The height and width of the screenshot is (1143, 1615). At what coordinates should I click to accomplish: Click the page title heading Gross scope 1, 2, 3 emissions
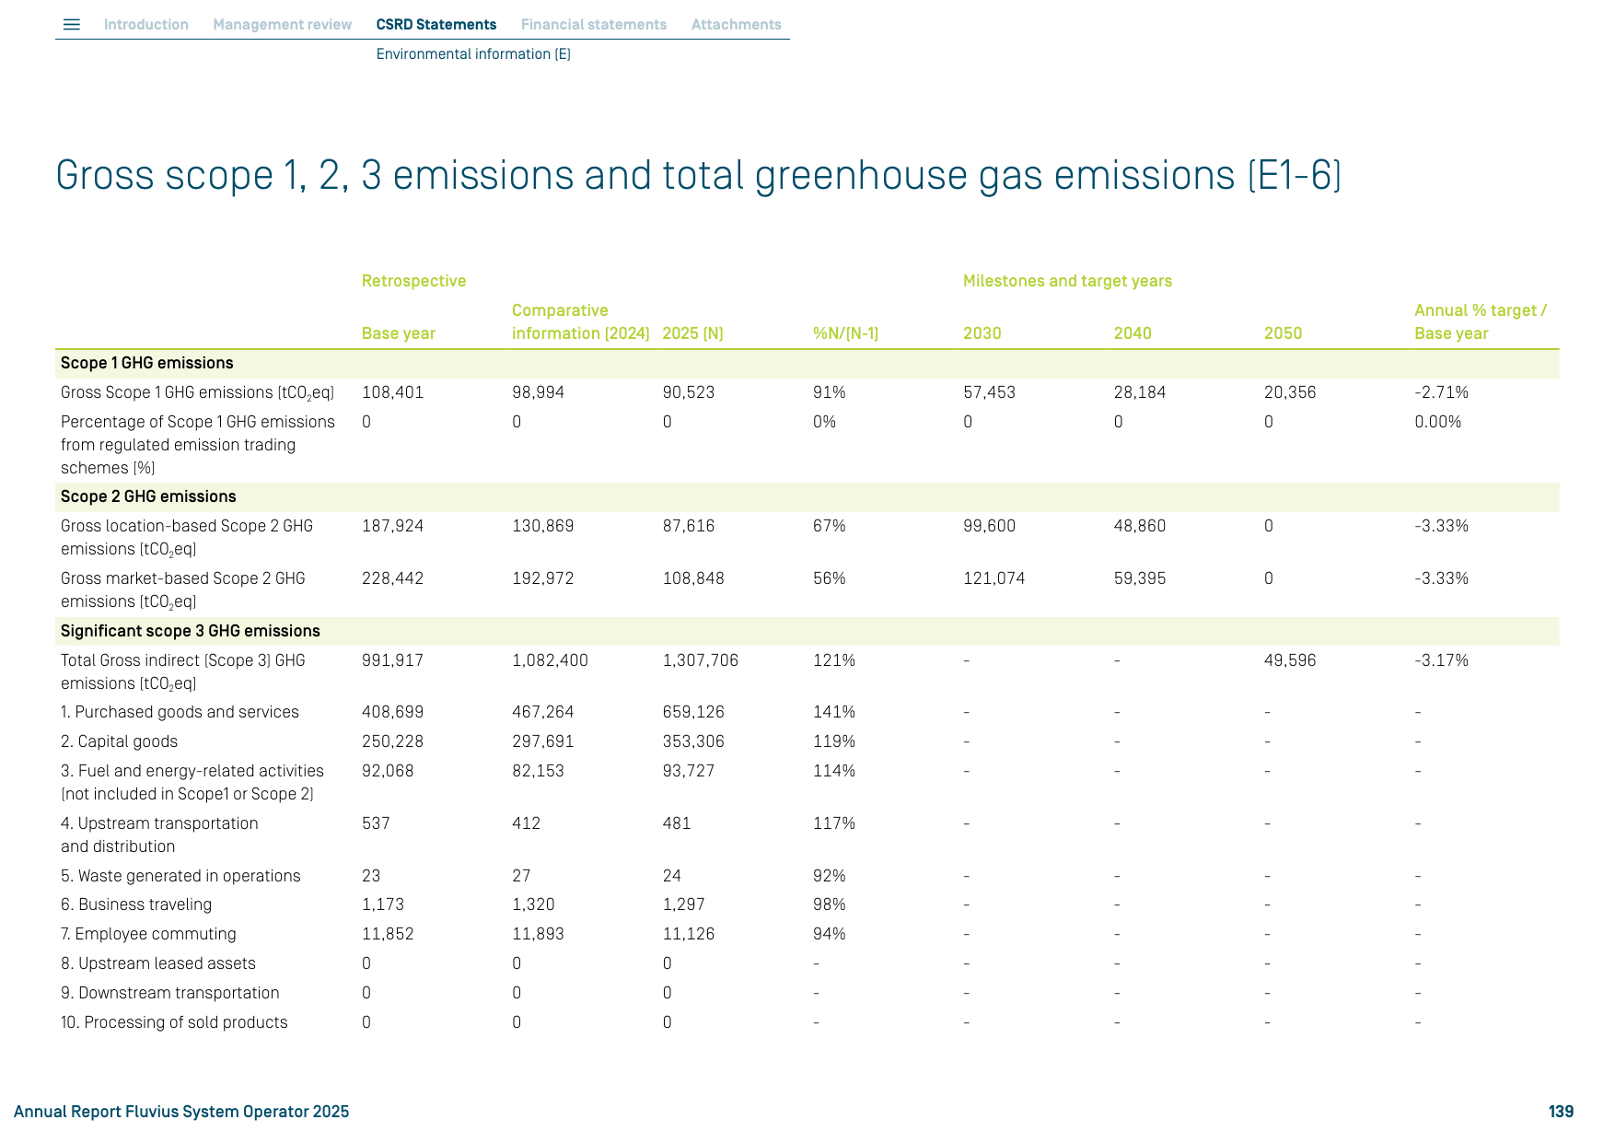[698, 175]
